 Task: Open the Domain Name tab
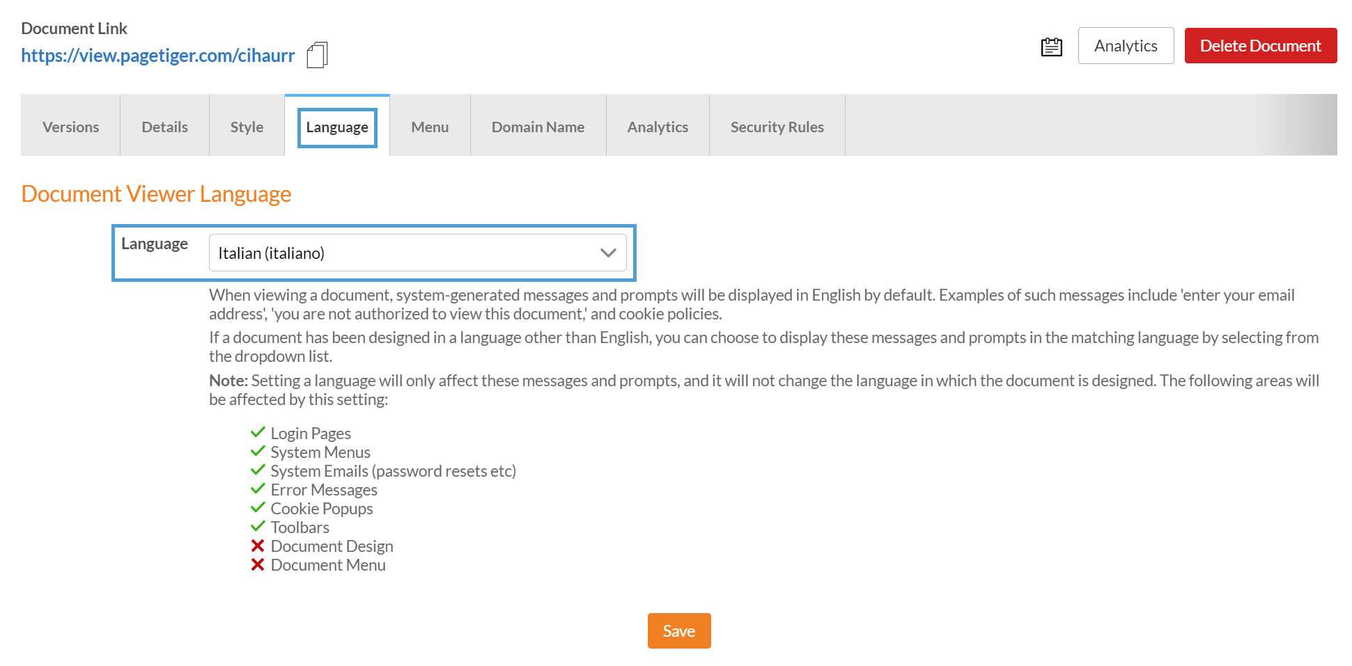(538, 127)
